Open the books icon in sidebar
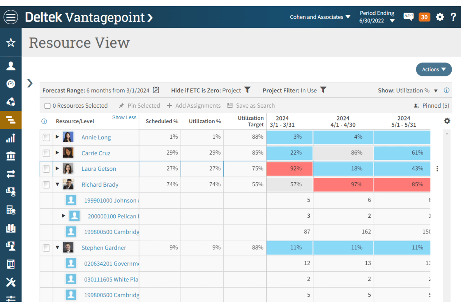This screenshot has width=461, height=308. point(11,228)
